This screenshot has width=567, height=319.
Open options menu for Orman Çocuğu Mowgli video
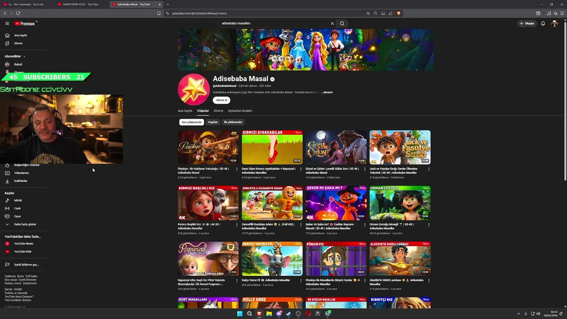(428, 225)
